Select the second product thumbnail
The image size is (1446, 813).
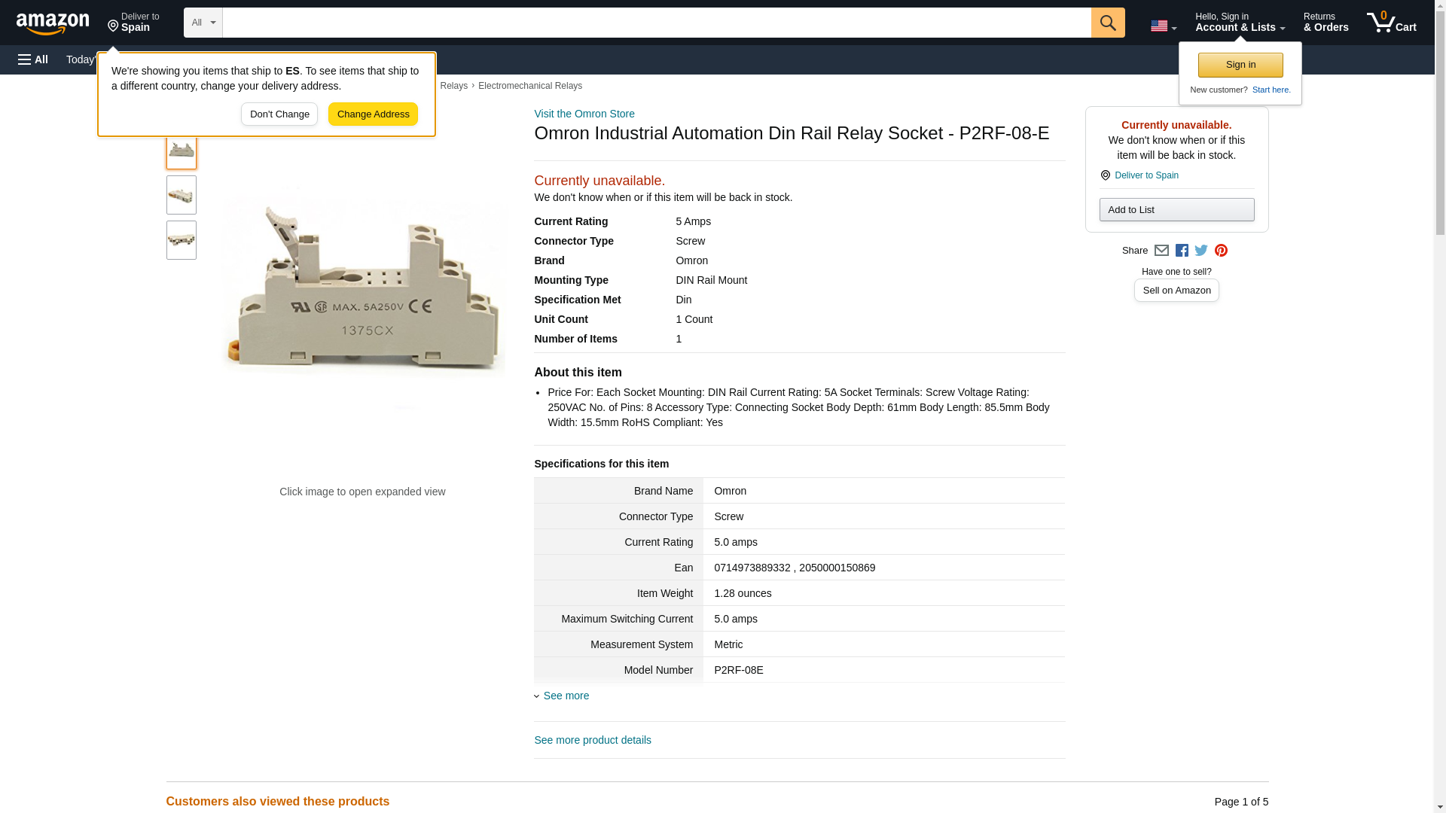pos(181,195)
